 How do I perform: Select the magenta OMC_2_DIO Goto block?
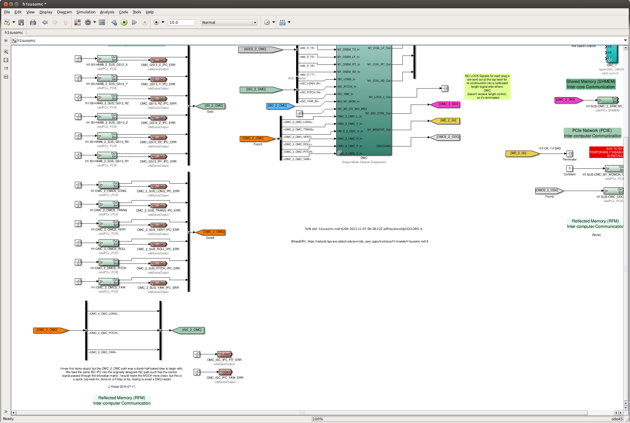click(445, 104)
